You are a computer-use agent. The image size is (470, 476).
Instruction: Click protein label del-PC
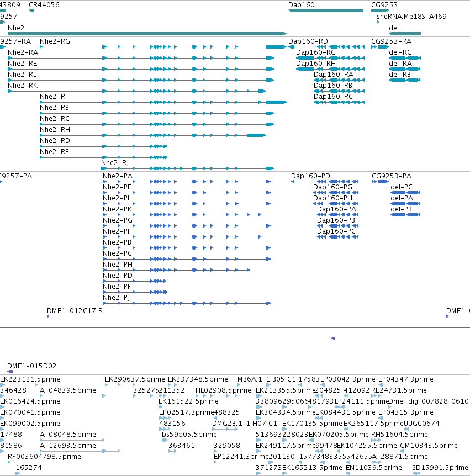[x=402, y=187]
